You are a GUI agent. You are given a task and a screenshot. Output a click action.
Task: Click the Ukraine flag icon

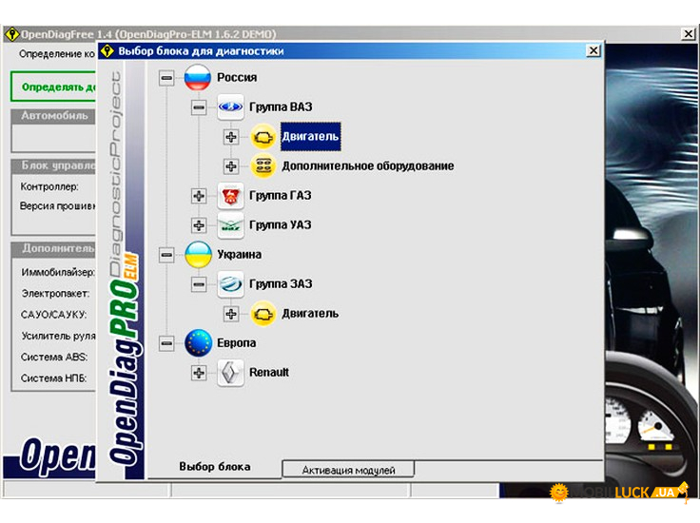click(x=198, y=255)
